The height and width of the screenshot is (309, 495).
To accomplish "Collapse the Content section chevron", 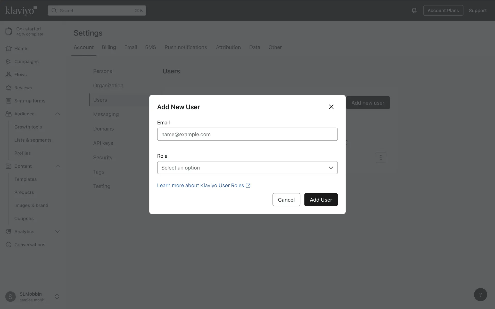I will pos(57,166).
